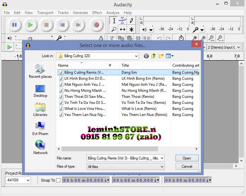Click the Redo arrow icon
Viewport: 246px width, 196px height.
tap(168, 38)
